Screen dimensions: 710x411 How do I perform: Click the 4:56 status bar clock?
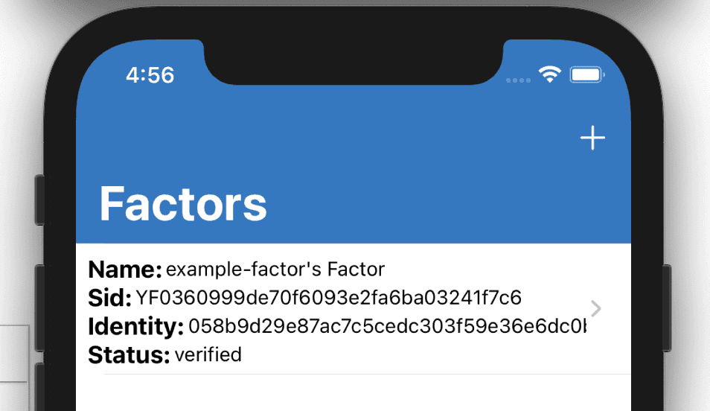pos(150,75)
